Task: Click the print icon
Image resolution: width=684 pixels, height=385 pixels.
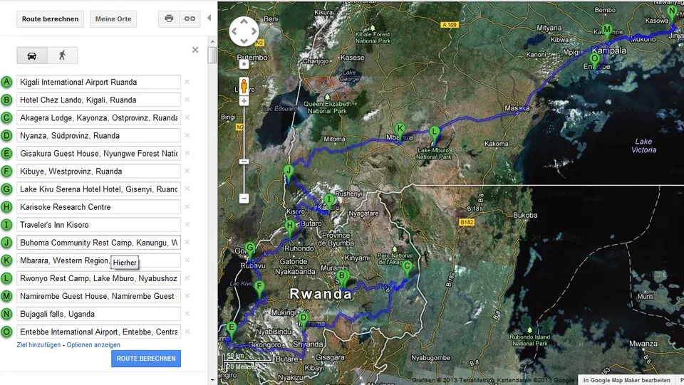Action: click(169, 19)
